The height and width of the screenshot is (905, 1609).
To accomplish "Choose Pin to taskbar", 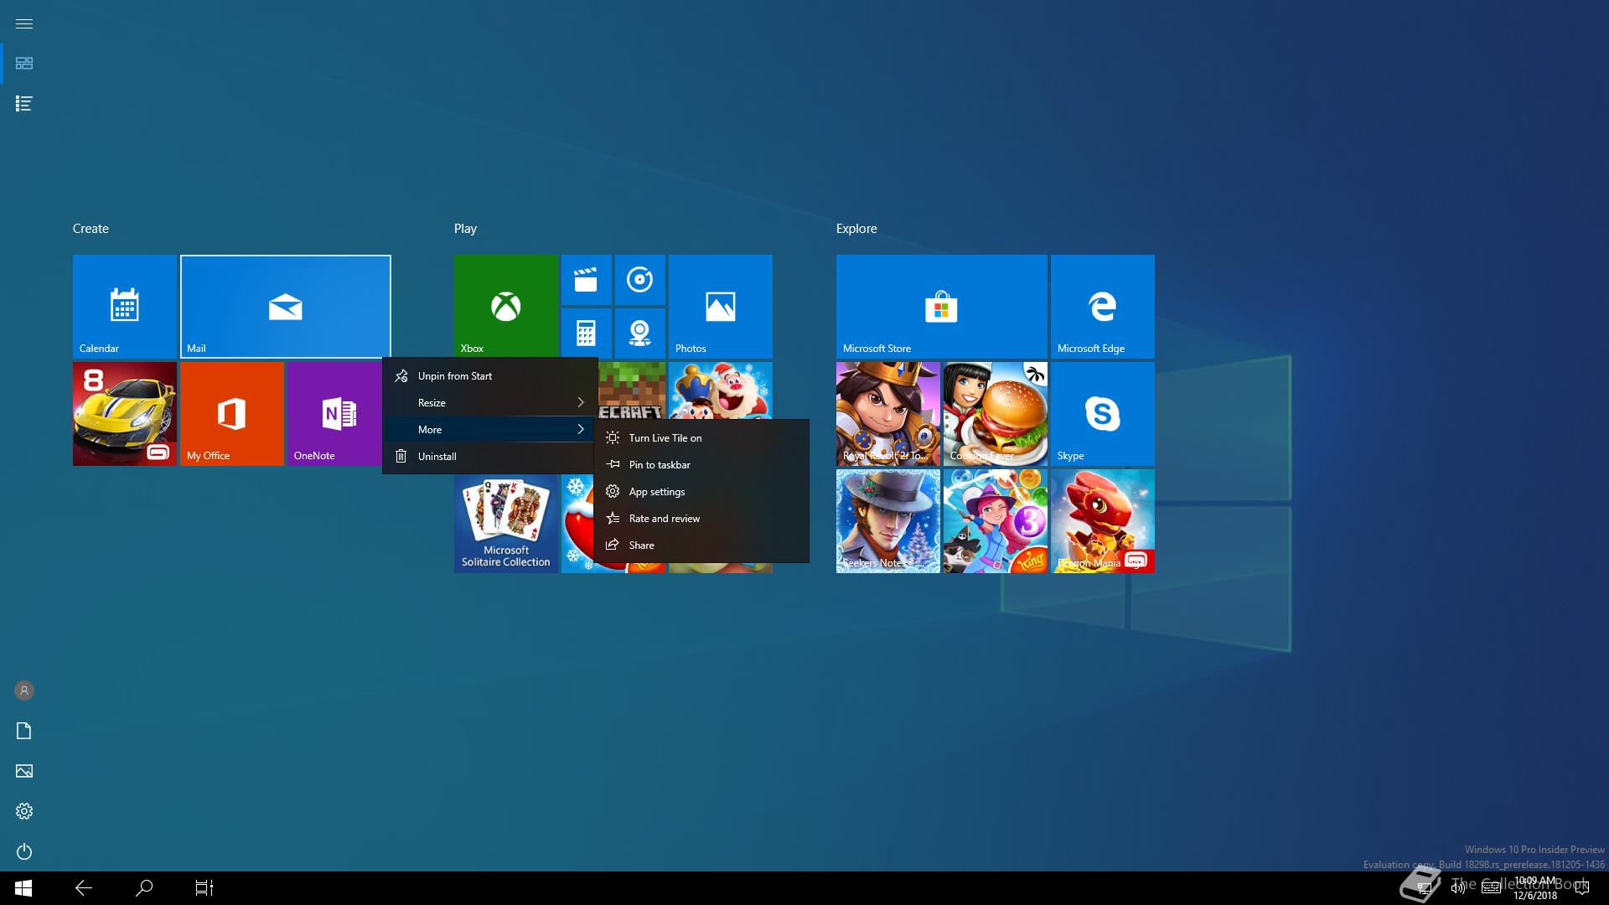I will (701, 465).
